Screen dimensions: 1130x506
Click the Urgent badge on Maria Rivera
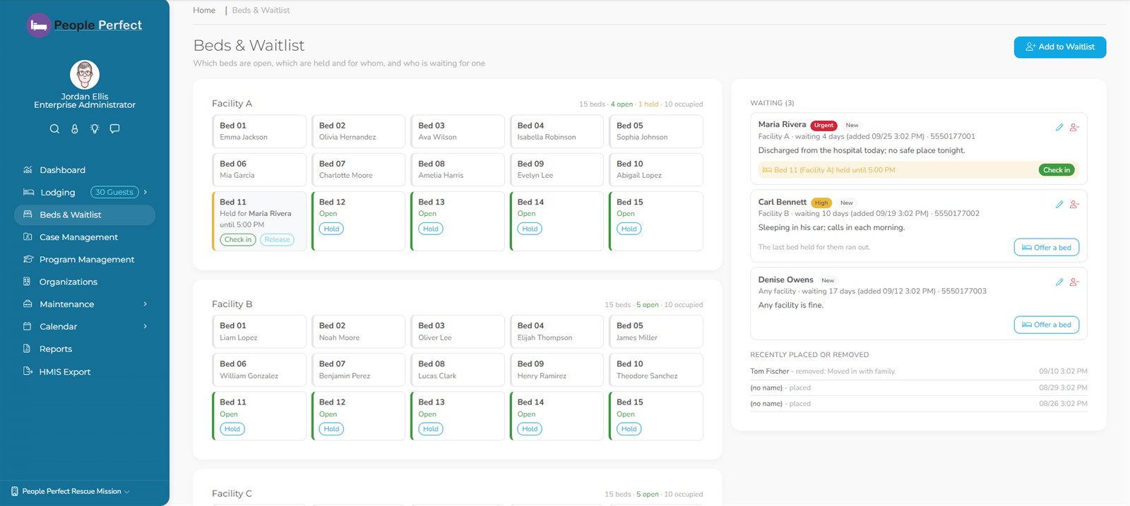823,126
